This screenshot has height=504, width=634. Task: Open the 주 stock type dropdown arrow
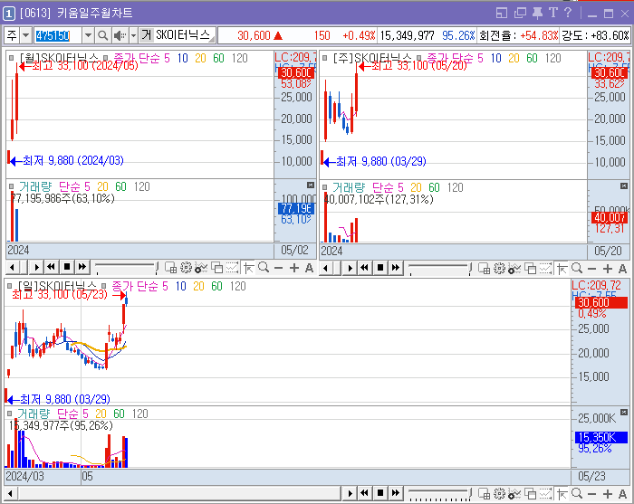point(25,35)
